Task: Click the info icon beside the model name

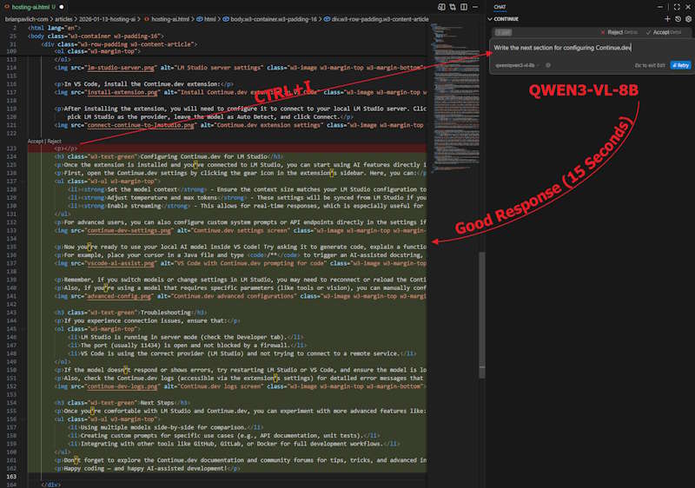Action: click(547, 65)
